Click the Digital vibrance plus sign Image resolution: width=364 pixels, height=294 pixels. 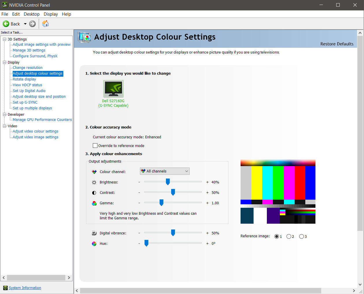click(x=207, y=233)
